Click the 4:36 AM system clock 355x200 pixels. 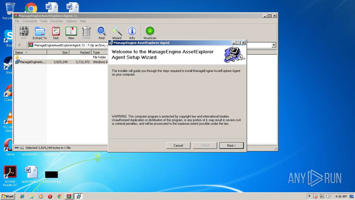pyautogui.click(x=341, y=196)
